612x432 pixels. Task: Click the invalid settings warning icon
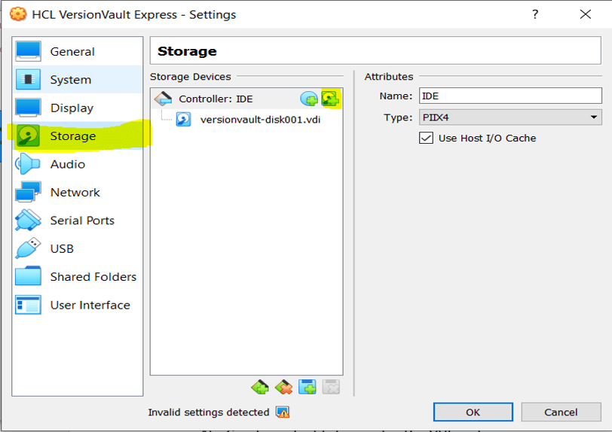coord(283,412)
